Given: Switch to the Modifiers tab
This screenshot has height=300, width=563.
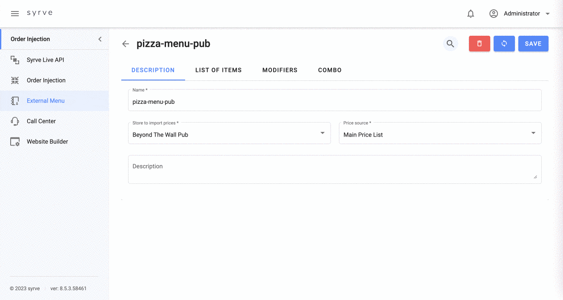Looking at the screenshot, I should [280, 70].
